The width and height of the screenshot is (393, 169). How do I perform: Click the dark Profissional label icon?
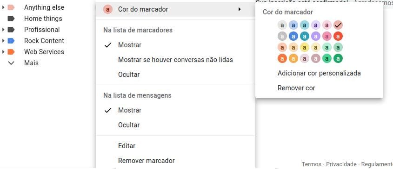click(x=11, y=30)
